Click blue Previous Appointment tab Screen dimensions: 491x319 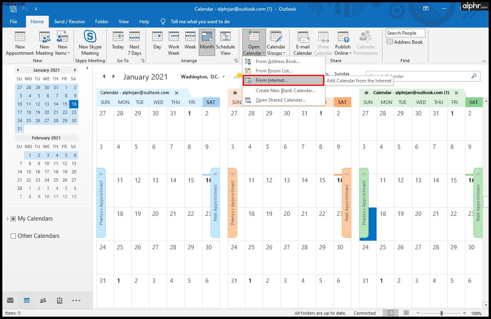[101, 203]
